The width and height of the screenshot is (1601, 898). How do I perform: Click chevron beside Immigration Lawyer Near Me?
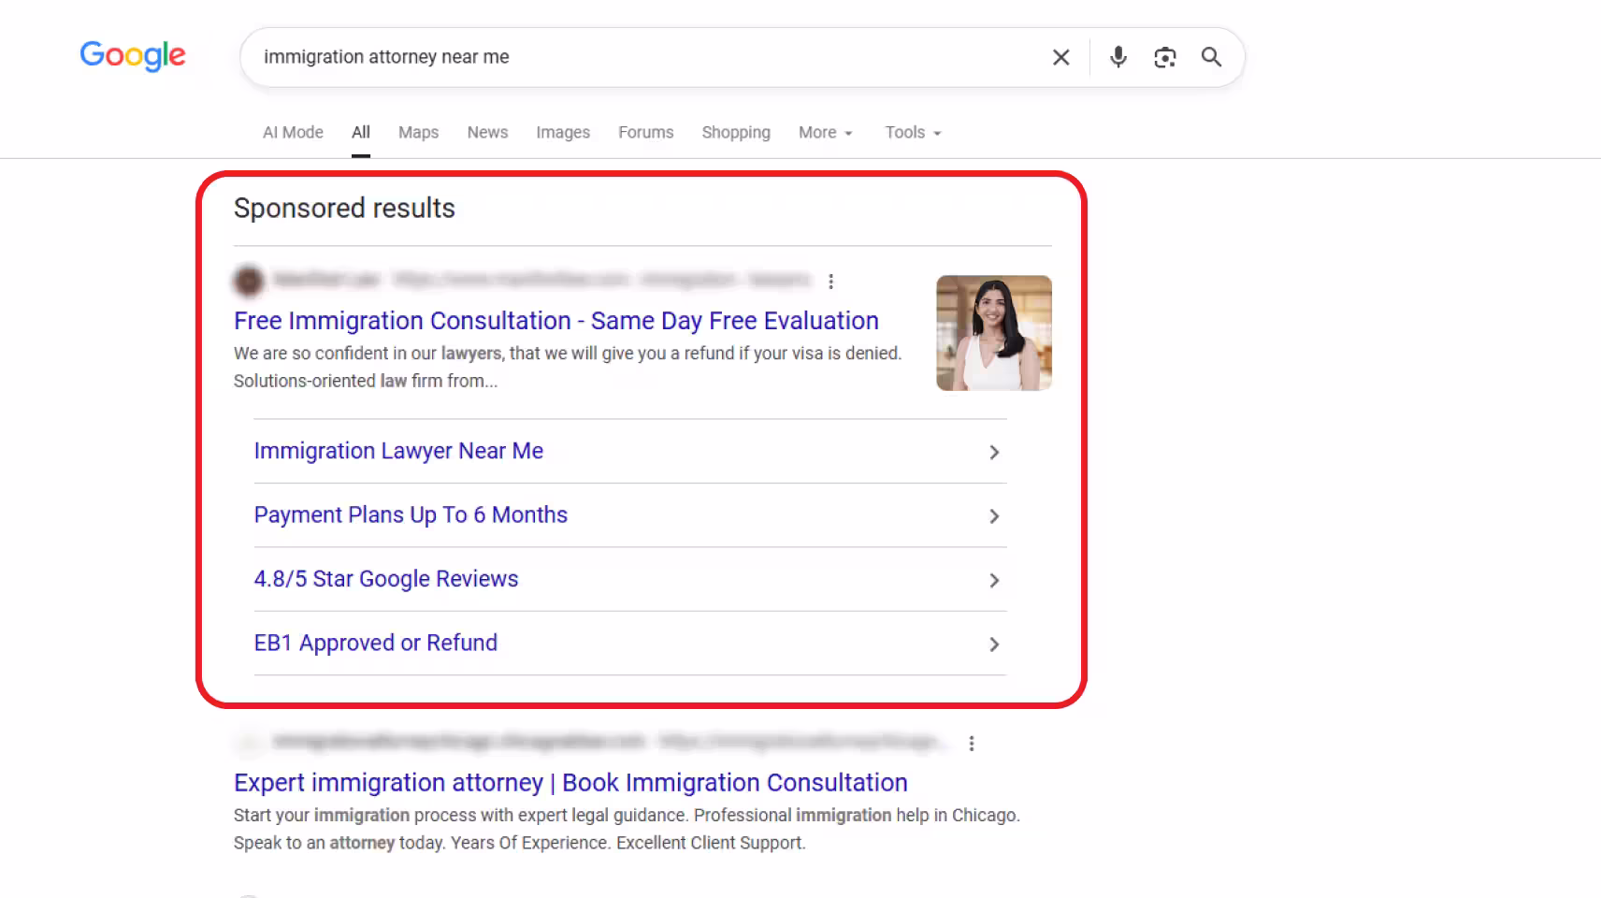click(994, 452)
